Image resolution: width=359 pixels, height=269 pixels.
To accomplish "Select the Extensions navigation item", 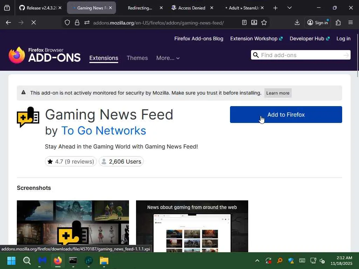I will (104, 58).
